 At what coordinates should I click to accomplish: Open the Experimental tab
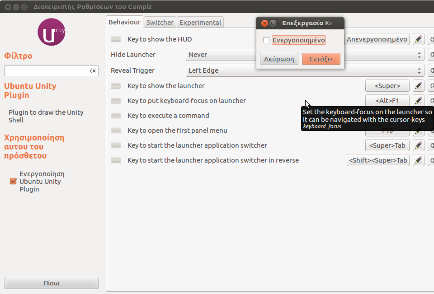[200, 23]
